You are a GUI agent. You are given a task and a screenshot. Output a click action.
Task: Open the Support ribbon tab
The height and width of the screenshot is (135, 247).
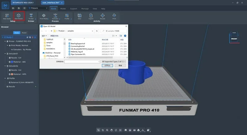pyautogui.click(x=73, y=9)
